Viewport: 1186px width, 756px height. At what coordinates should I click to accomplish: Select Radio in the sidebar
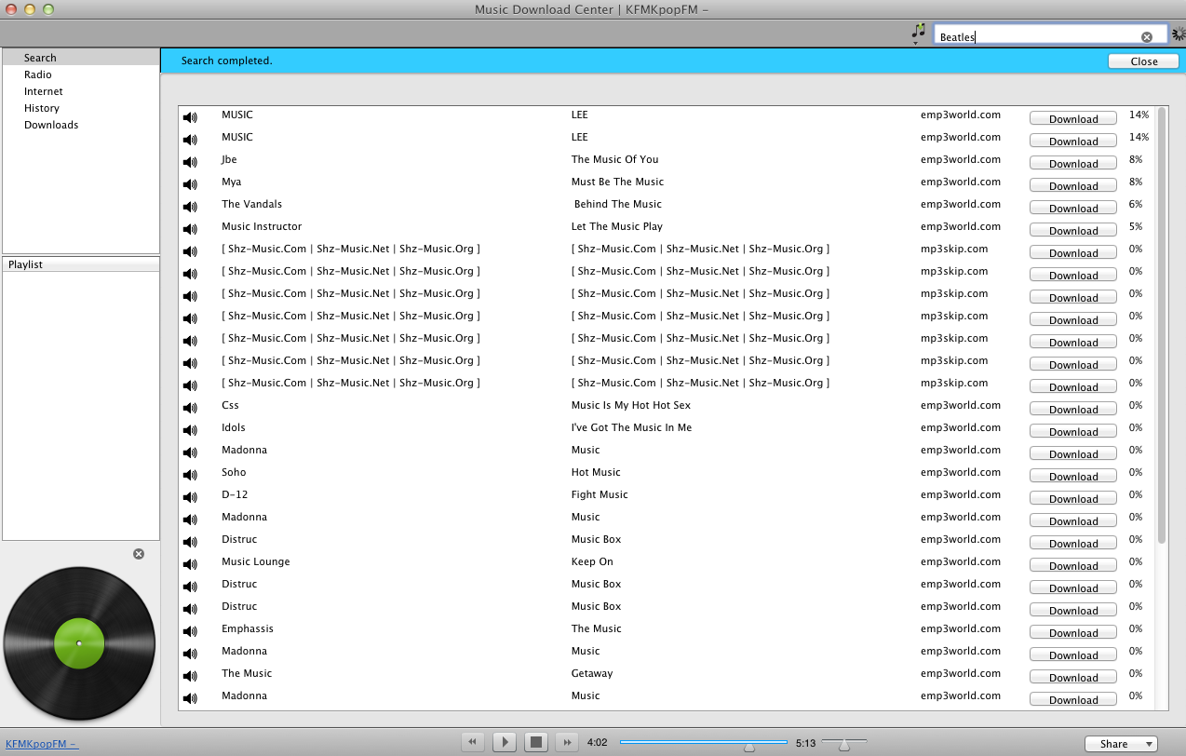38,74
